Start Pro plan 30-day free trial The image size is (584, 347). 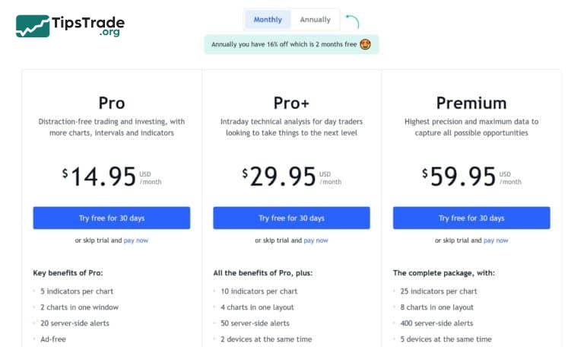tap(112, 218)
